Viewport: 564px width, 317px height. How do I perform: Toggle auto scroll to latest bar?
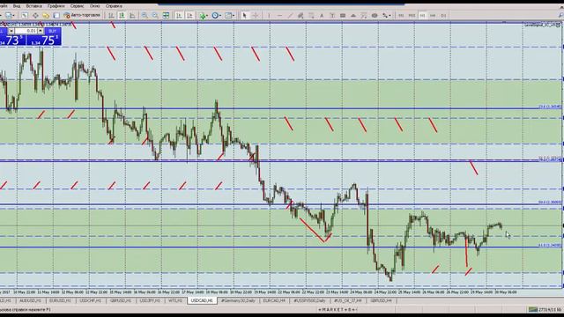click(x=179, y=16)
